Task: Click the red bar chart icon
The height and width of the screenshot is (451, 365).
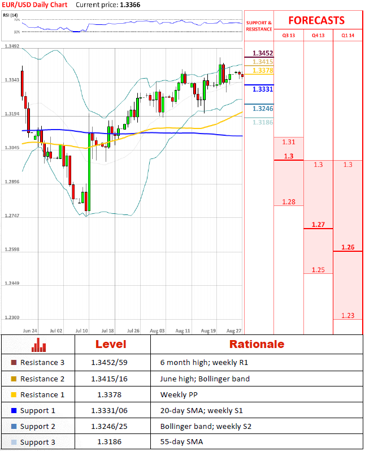Action: pyautogui.click(x=38, y=345)
